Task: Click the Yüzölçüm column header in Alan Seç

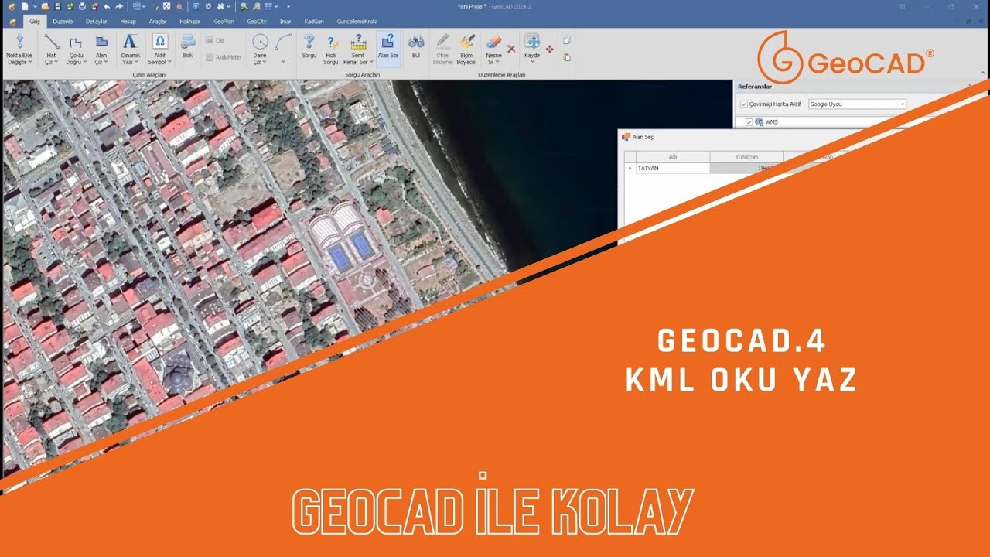Action: pos(746,157)
